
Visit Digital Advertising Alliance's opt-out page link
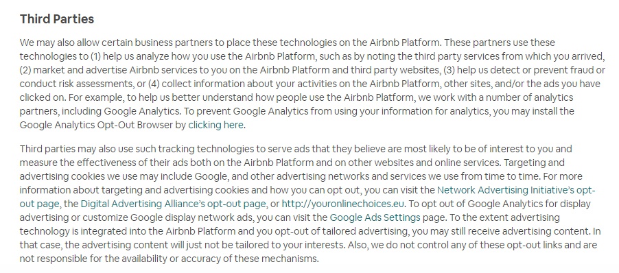[x=174, y=204]
